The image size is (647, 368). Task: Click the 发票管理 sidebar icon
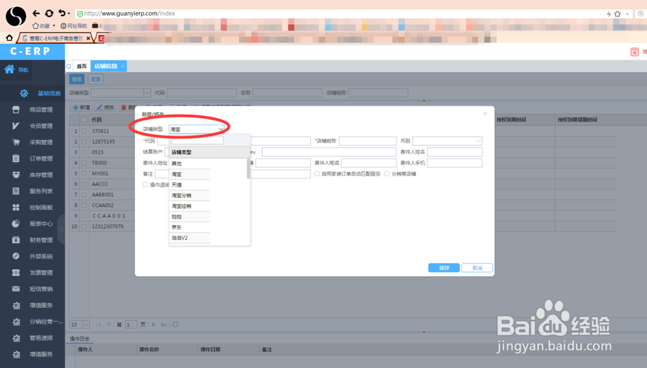[16, 272]
